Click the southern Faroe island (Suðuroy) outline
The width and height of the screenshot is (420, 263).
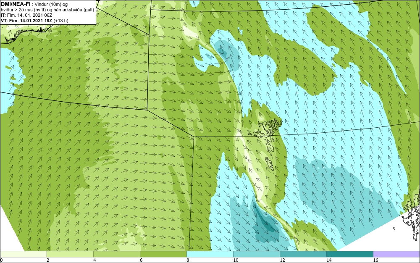pyautogui.click(x=270, y=164)
